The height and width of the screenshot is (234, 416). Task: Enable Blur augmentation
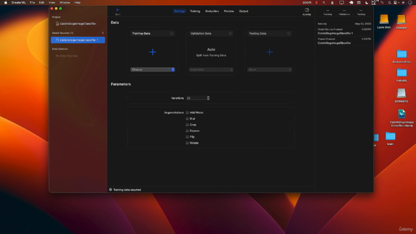point(187,118)
